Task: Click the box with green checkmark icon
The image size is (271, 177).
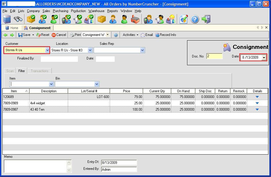Action: tap(31, 19)
